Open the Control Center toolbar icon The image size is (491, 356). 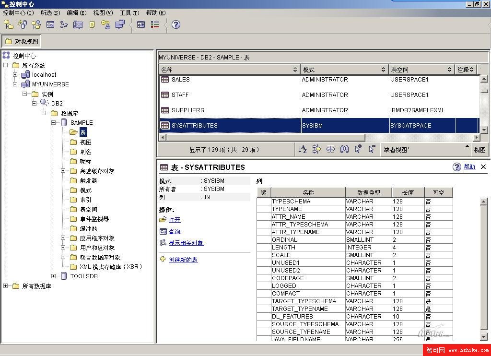coord(9,24)
